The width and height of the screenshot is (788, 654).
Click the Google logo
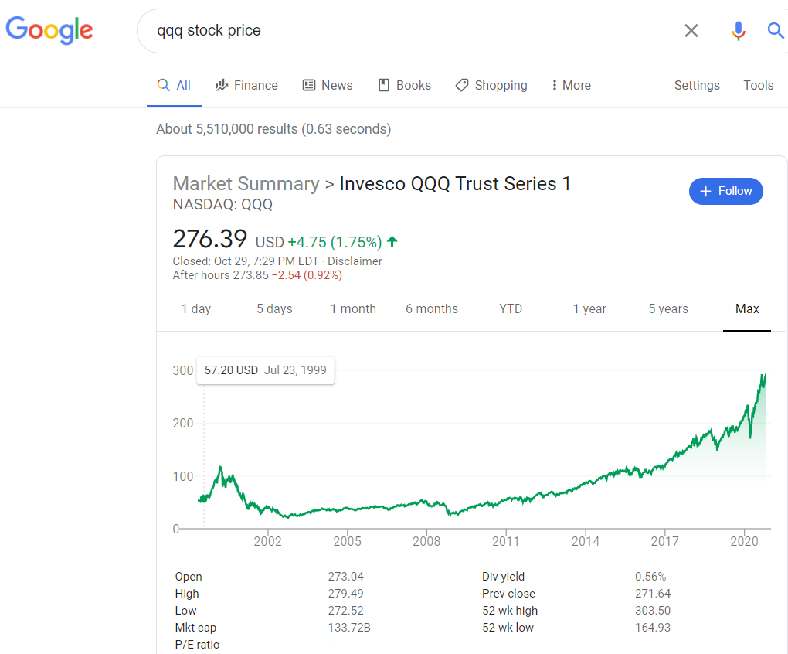tap(49, 30)
